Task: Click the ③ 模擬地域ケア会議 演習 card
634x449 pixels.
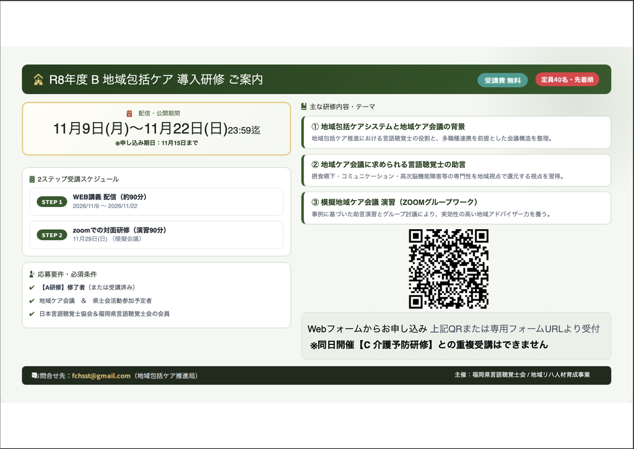Action: [x=456, y=208]
